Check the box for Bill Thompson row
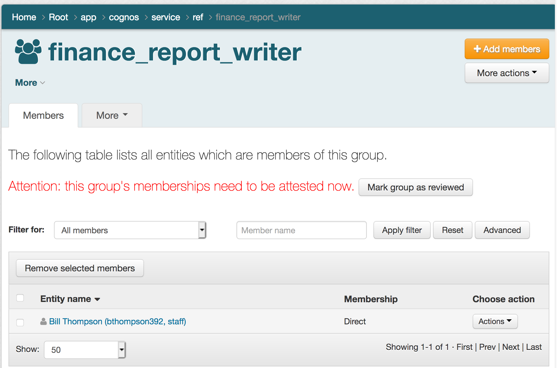The width and height of the screenshot is (557, 368). [20, 322]
